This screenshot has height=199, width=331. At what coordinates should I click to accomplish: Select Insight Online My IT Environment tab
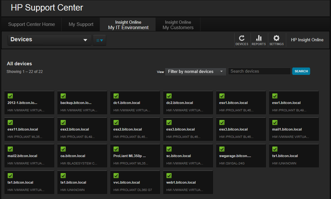coord(128,25)
